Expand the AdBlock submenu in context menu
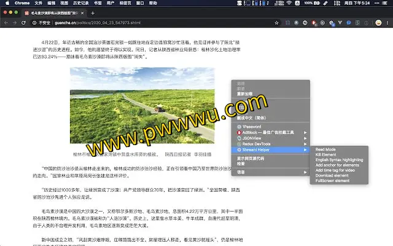Image resolution: width=393 pixels, height=246 pixels. click(x=270, y=132)
